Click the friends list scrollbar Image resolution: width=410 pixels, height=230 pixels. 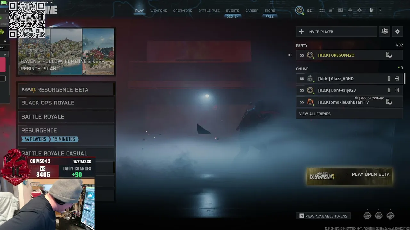pos(404,78)
